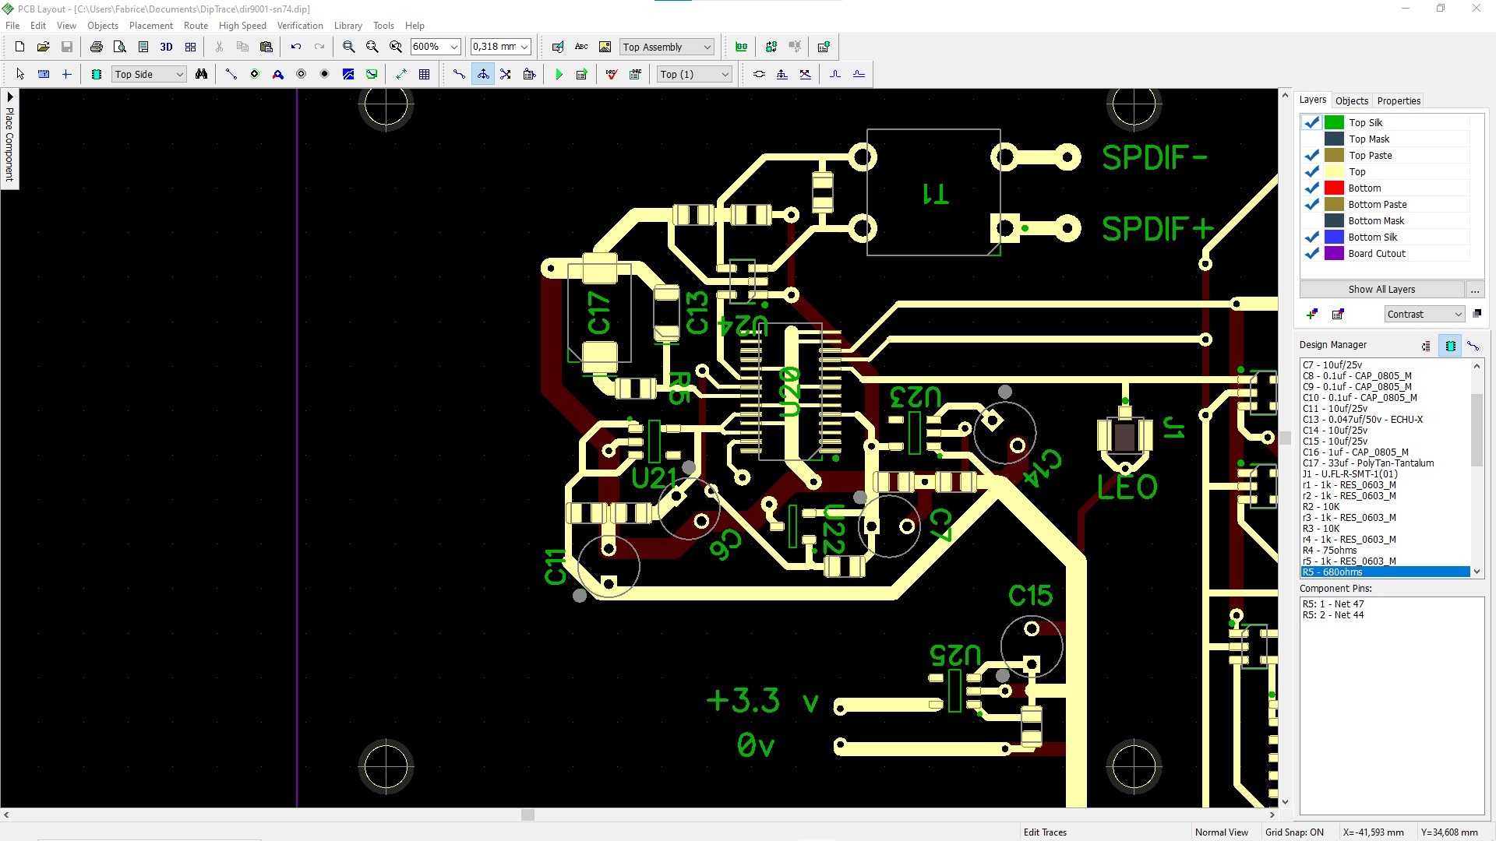Print the layout using the printer icon
This screenshot has width=1496, height=841.
(x=96, y=47)
